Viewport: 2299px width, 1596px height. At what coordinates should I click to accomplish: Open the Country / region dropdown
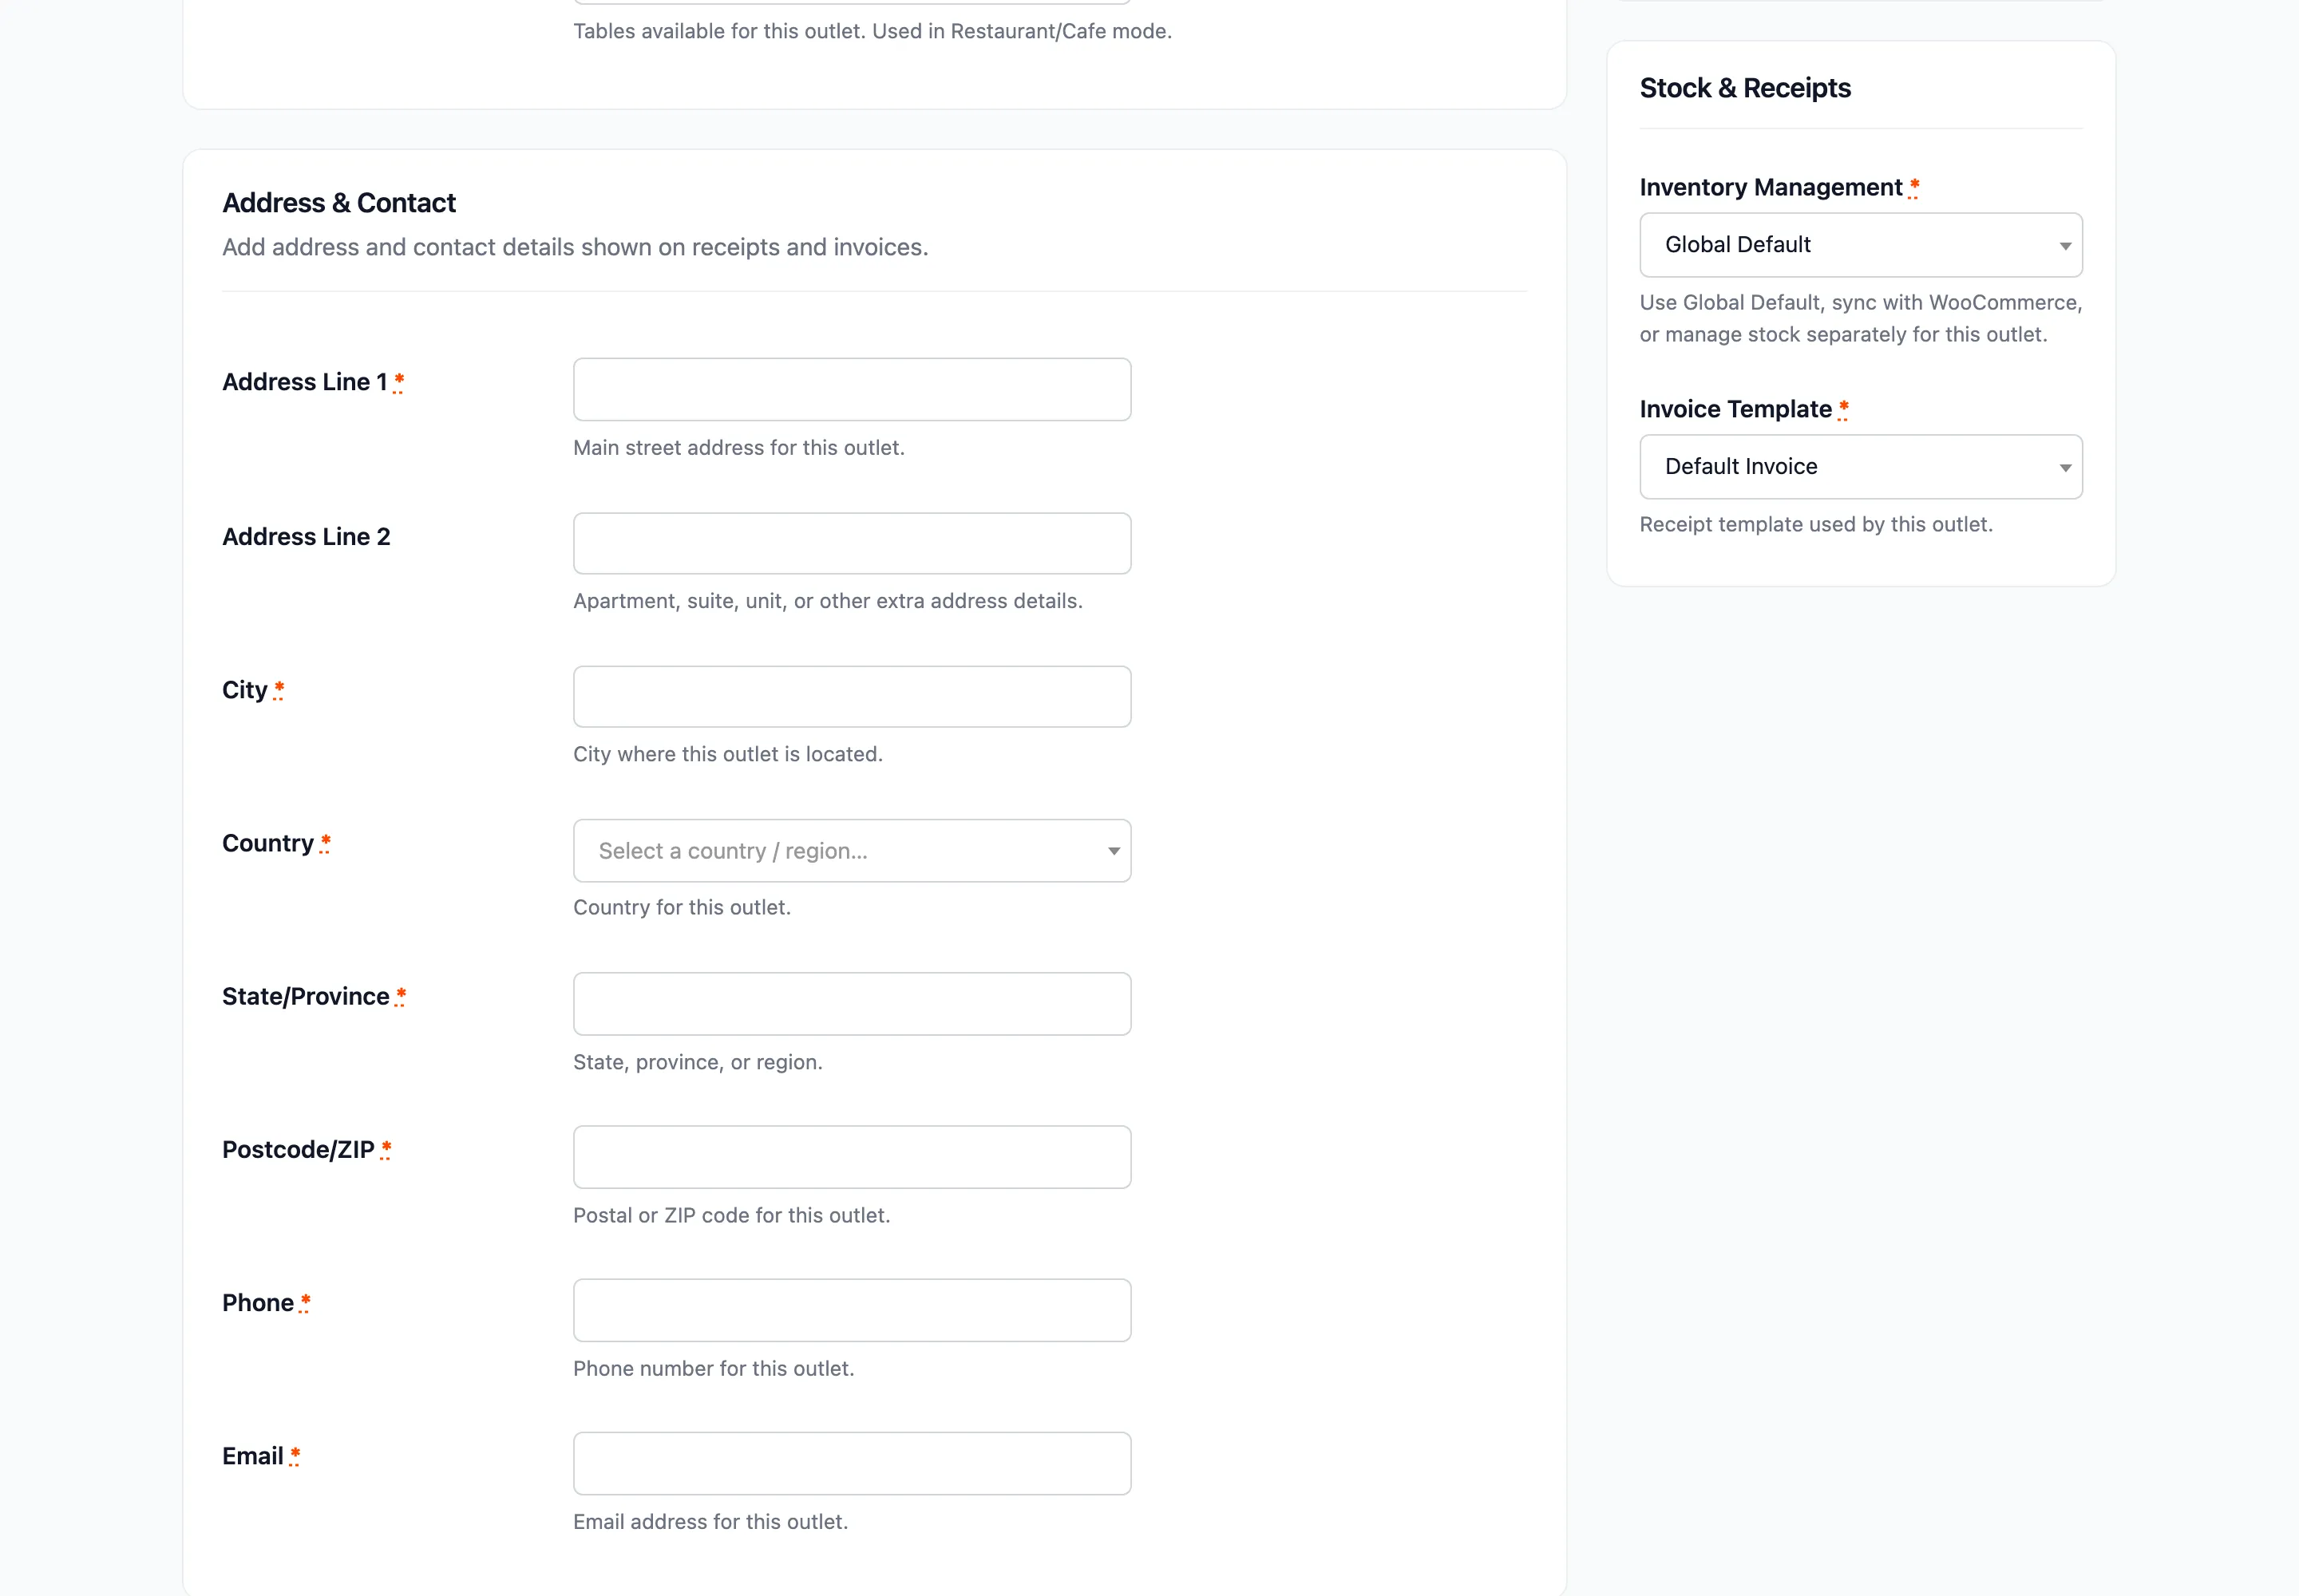pos(852,850)
